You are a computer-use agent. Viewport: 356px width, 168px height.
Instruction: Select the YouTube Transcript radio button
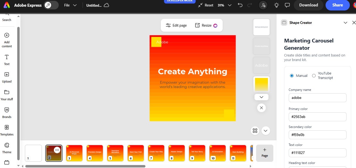pyautogui.click(x=314, y=76)
